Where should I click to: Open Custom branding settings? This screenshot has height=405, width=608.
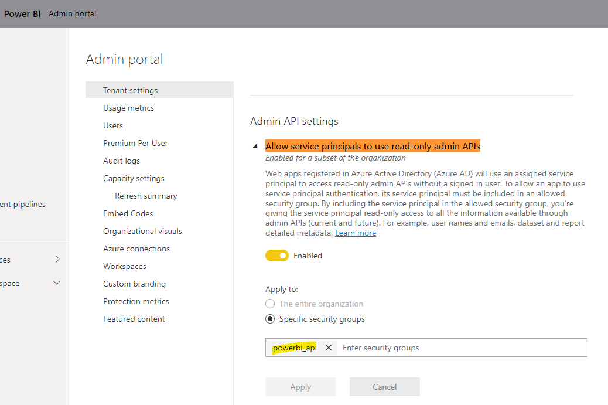[134, 284]
